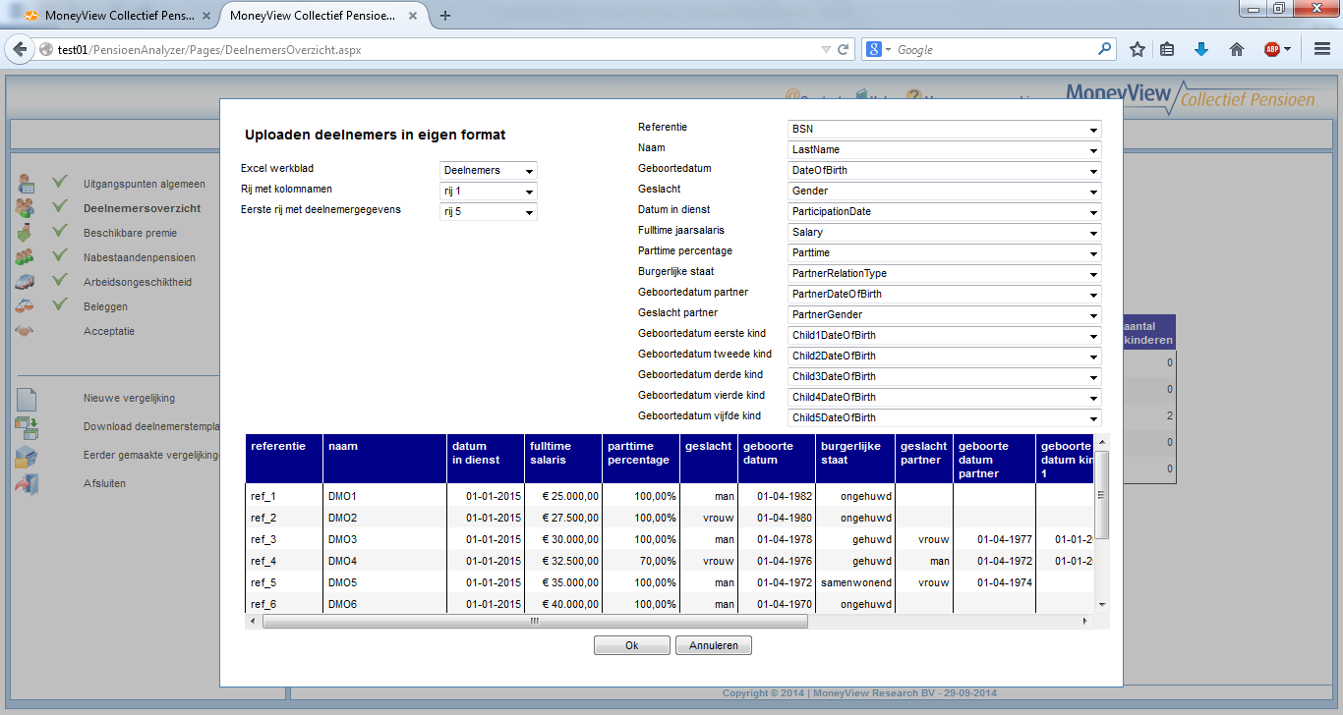Select the active MoneyView Collectief Pensioen tab
This screenshot has height=715, width=1343.
click(x=324, y=16)
